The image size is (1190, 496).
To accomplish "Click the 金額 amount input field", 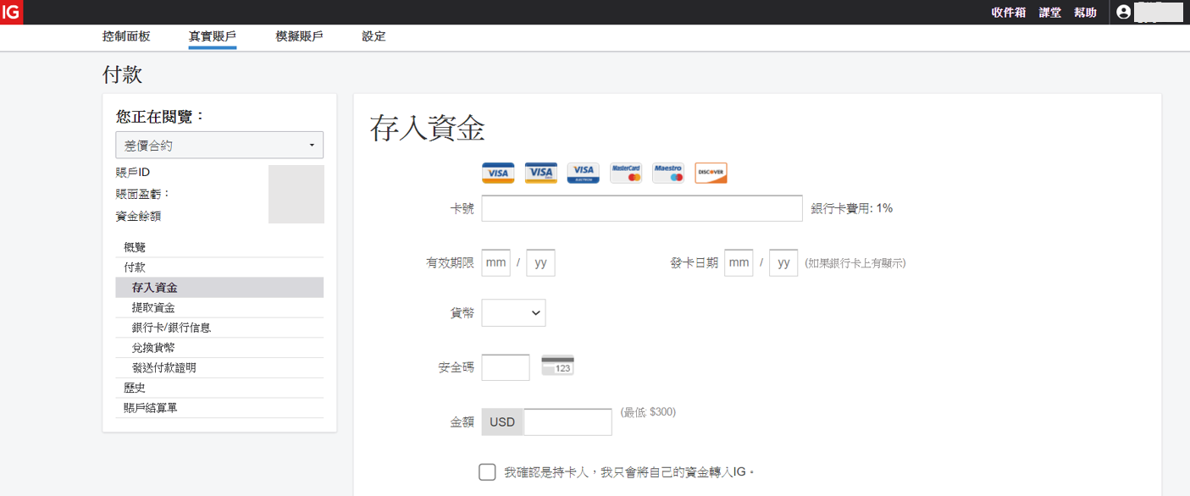I will (x=567, y=422).
